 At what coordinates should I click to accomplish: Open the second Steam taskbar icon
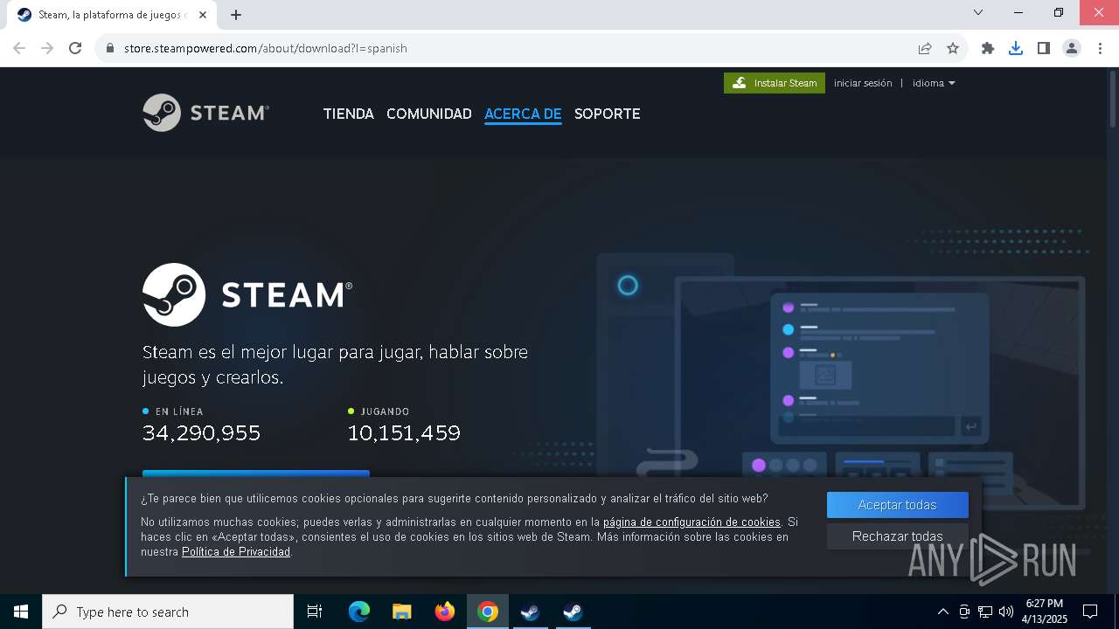pyautogui.click(x=573, y=612)
